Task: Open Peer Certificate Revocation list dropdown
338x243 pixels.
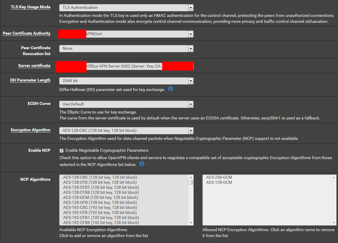Action: (126, 49)
